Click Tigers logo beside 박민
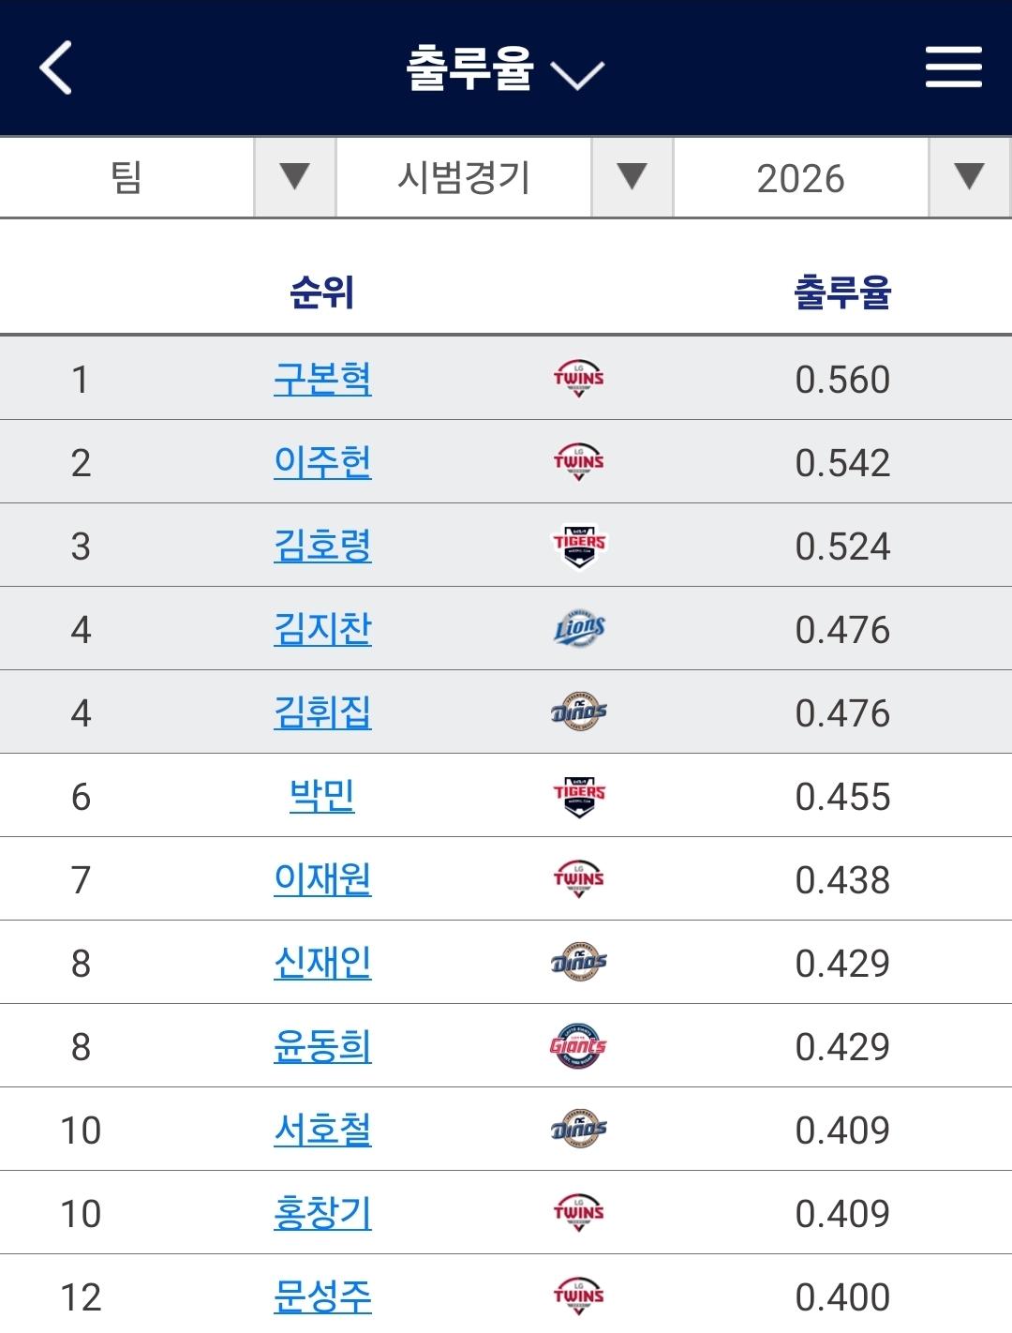Viewport: 1012px width, 1333px height. click(578, 796)
